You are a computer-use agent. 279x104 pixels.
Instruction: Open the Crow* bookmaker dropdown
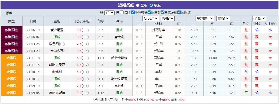pyautogui.click(x=151, y=18)
